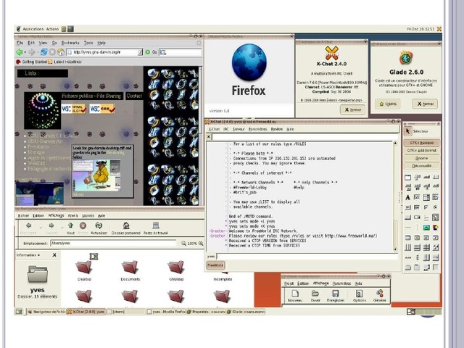Close the Information side pane
The image size is (464, 348).
click(x=54, y=255)
